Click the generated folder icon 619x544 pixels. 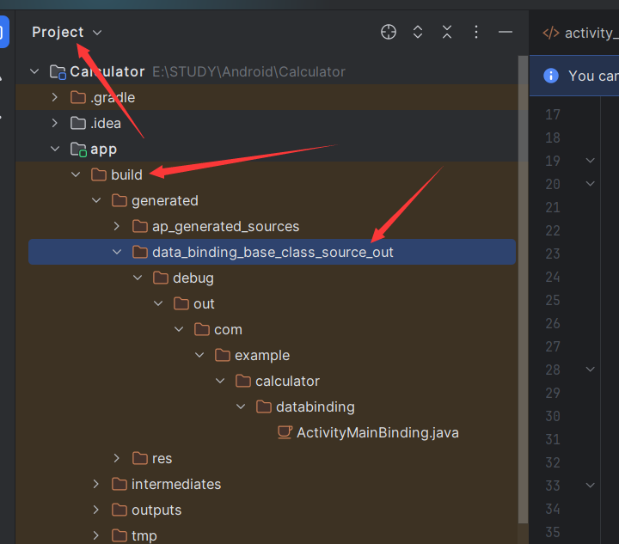click(120, 200)
